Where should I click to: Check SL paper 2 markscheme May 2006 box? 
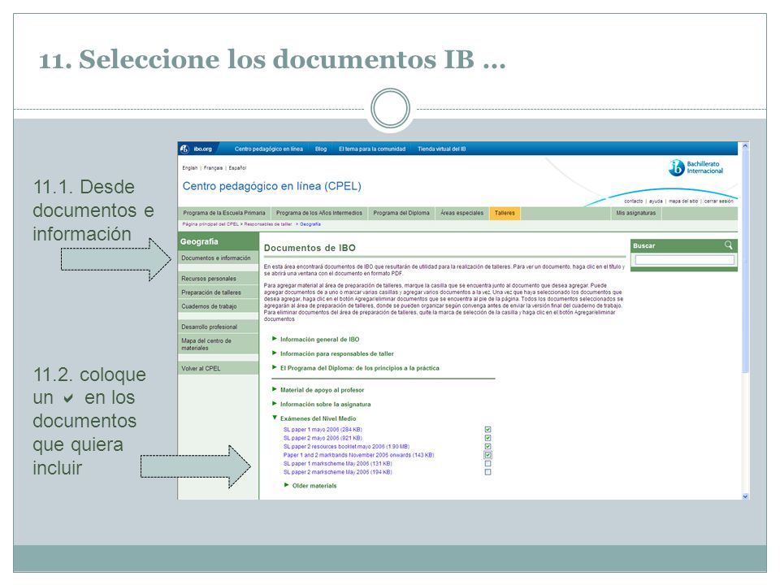(488, 471)
